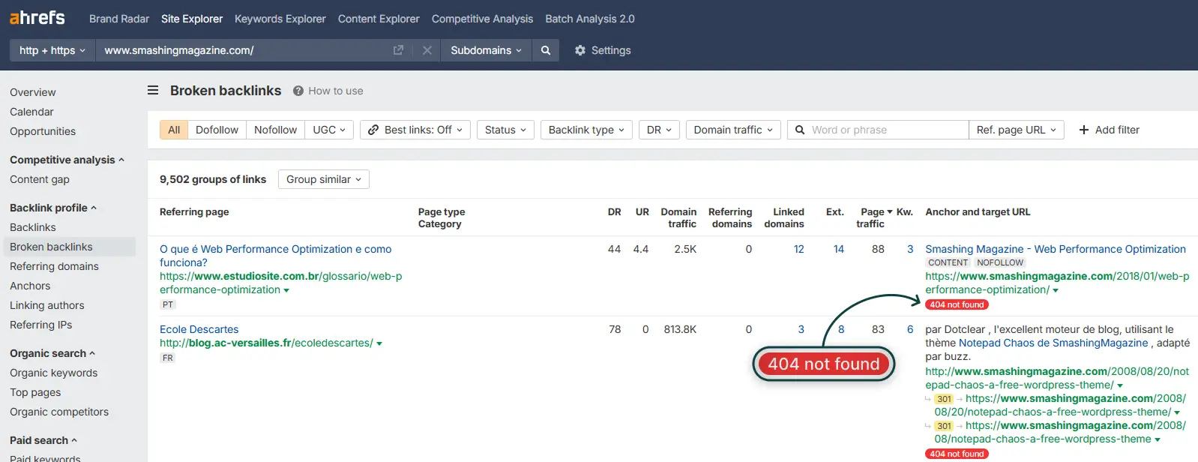This screenshot has height=462, width=1198.
Task: Open Keywords Explorer tab
Action: [x=280, y=19]
